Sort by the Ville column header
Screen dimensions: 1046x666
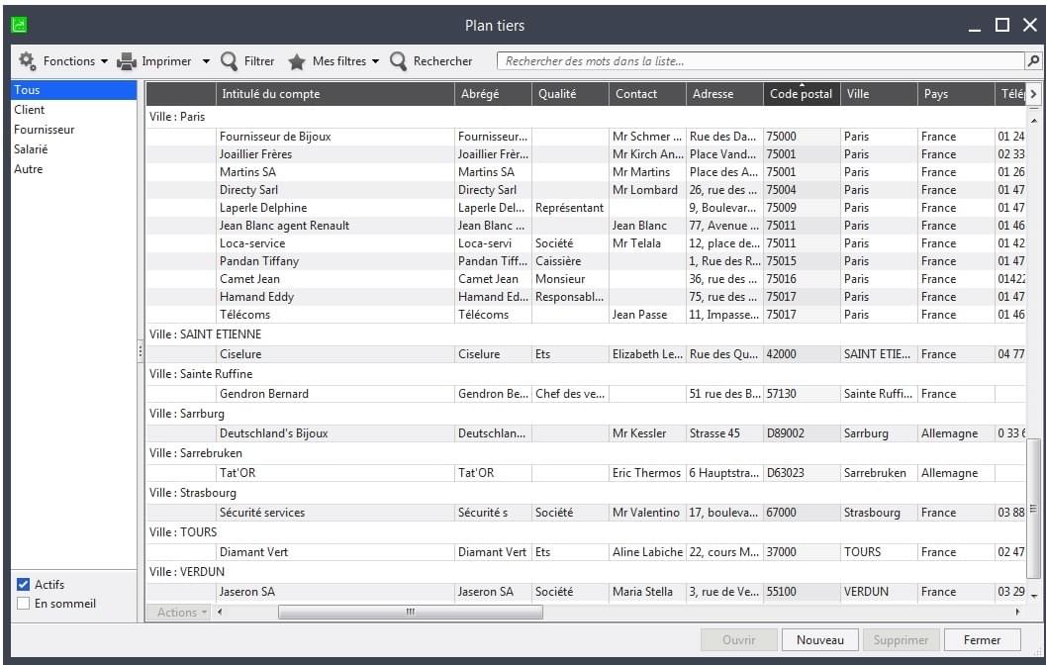click(879, 94)
